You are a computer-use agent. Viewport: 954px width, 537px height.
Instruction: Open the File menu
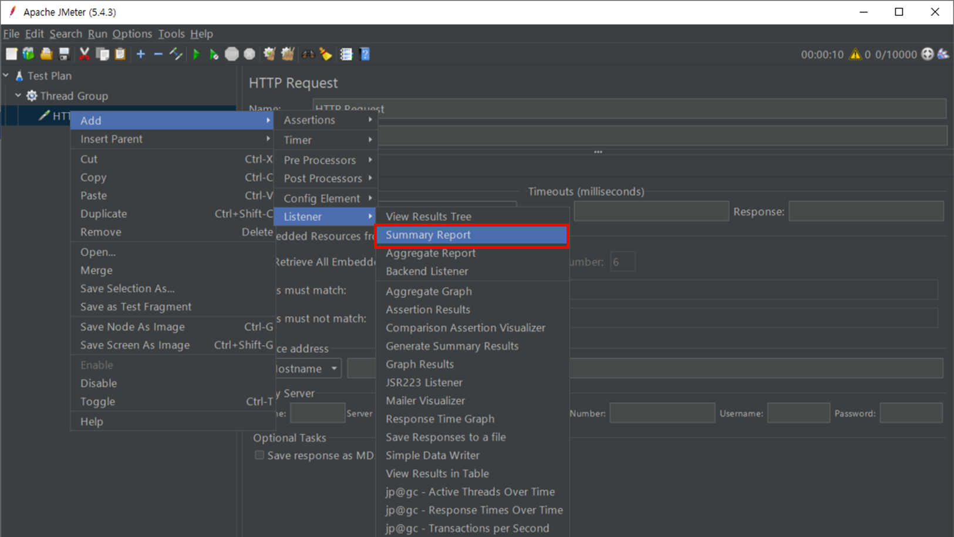[x=11, y=34]
